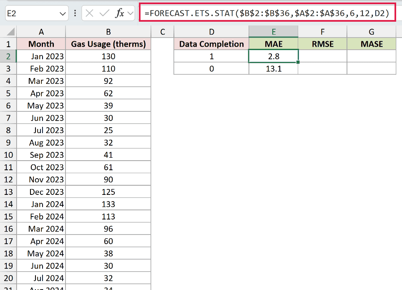The height and width of the screenshot is (290, 402).
Task: Confirm formula with checkmark icon
Action: coord(104,13)
